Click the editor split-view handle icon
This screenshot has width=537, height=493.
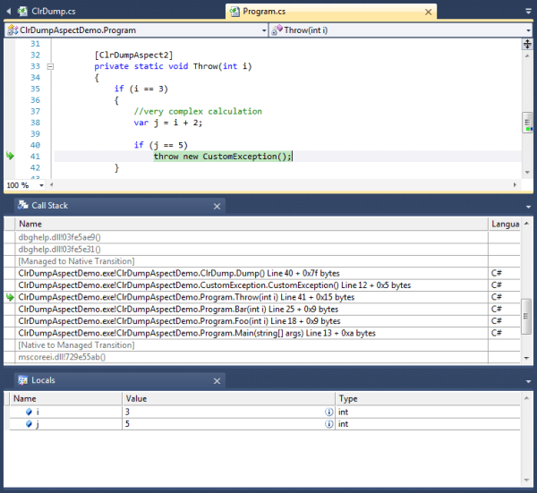[527, 45]
